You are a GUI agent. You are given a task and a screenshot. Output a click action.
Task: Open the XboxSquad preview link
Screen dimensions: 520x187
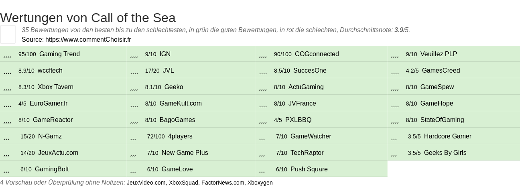point(183,183)
